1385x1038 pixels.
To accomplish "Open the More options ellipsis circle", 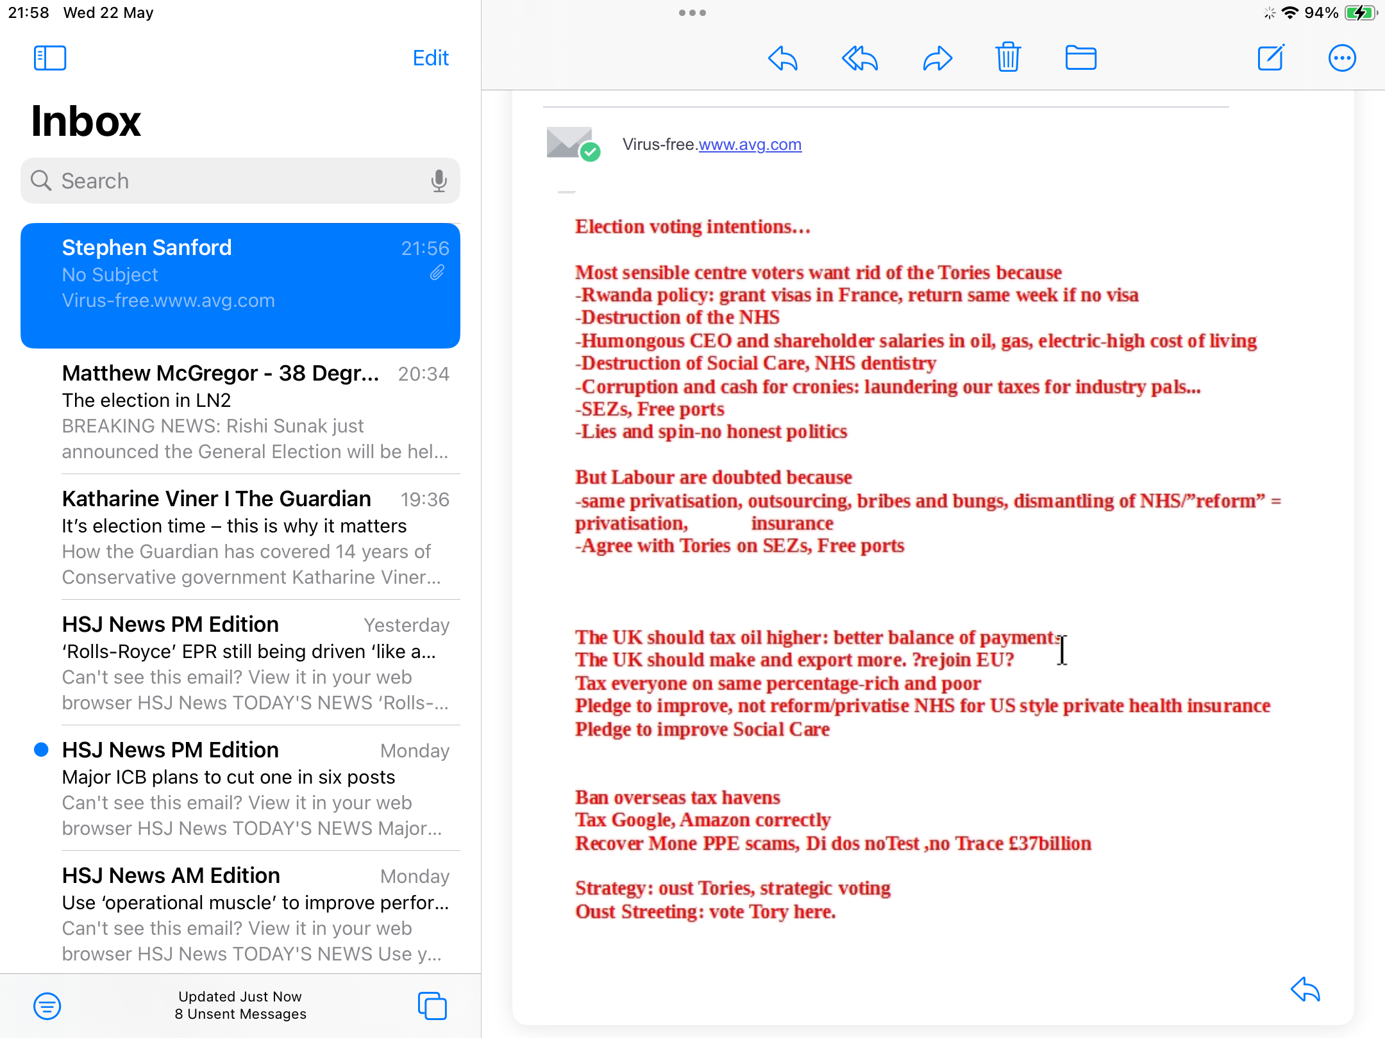I will coord(1342,58).
